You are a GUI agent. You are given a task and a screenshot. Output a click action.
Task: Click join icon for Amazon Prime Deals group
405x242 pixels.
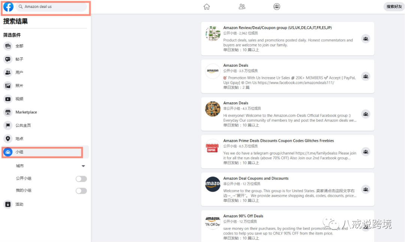(366, 152)
